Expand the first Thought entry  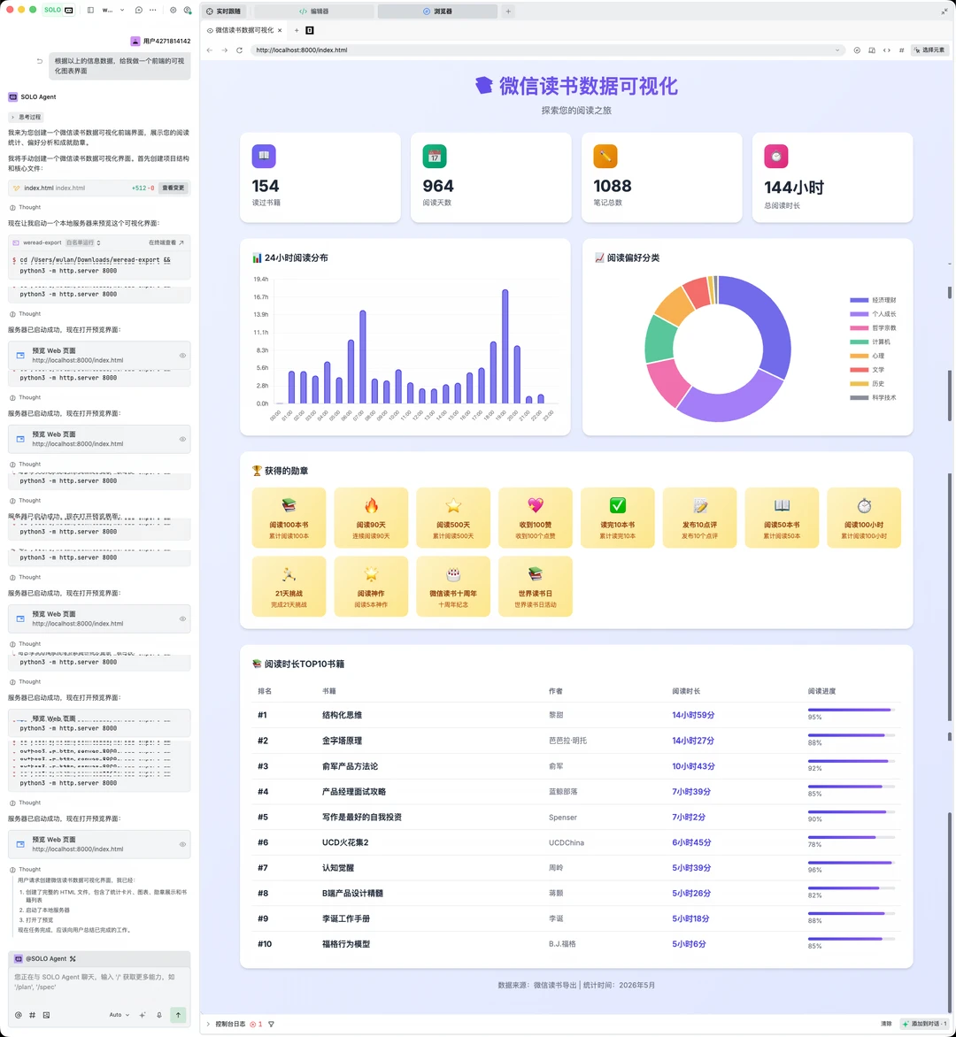(26, 207)
